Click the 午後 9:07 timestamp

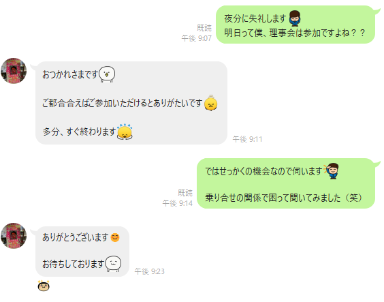click(x=196, y=38)
